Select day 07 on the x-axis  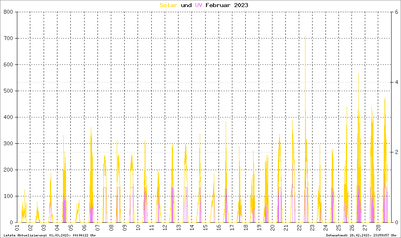pos(97,228)
